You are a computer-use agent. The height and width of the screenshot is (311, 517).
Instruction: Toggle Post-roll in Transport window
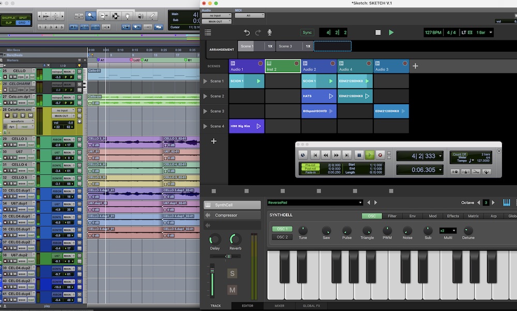point(310,169)
